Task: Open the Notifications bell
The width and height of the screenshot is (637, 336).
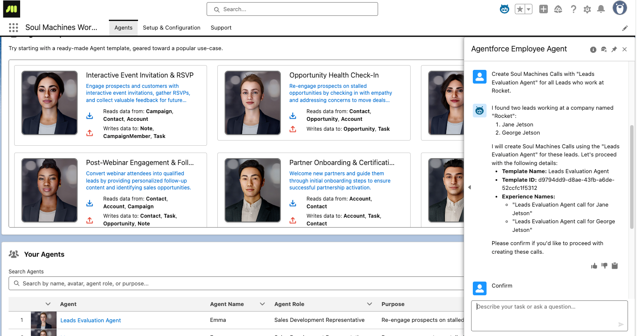Action: coord(601,9)
